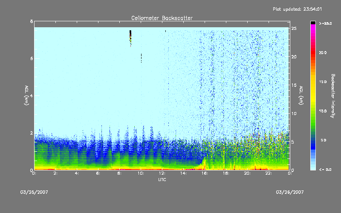The image size is (341, 213).
Task: Click the '2:' hour tick on UTC axis
Action: [56, 173]
